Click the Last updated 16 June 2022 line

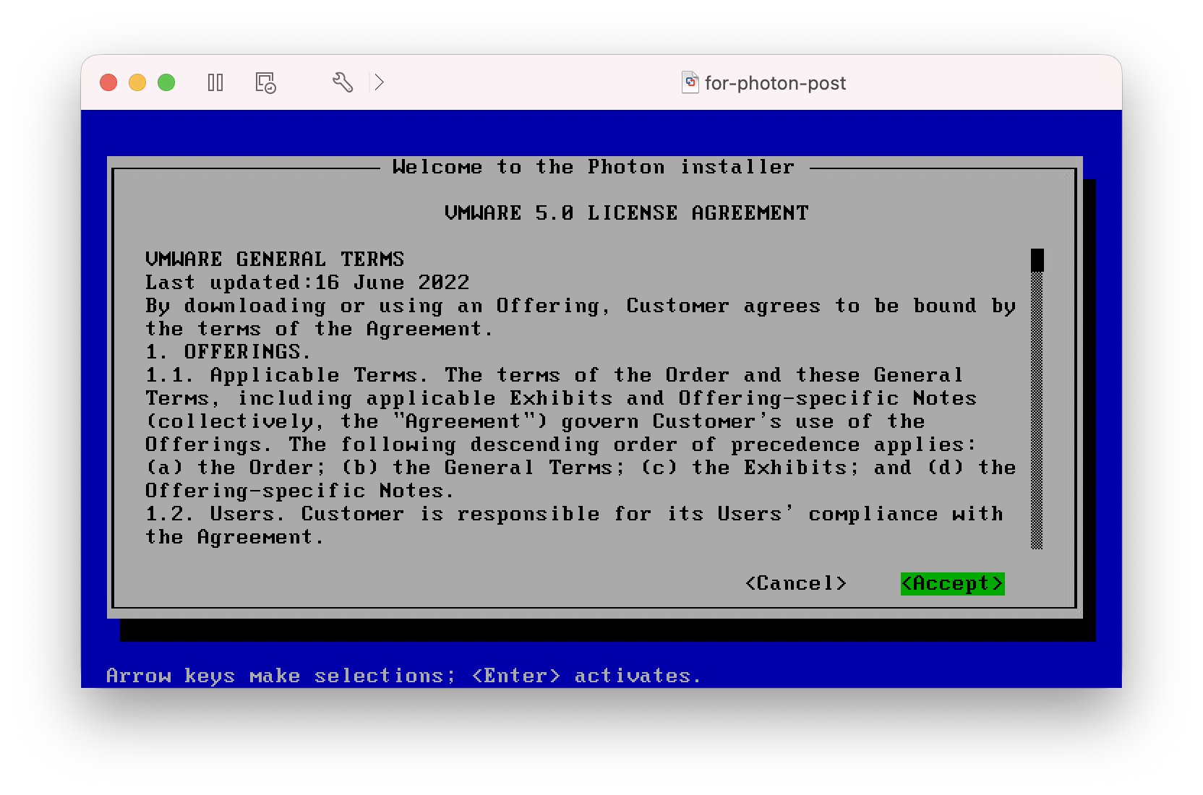click(307, 283)
